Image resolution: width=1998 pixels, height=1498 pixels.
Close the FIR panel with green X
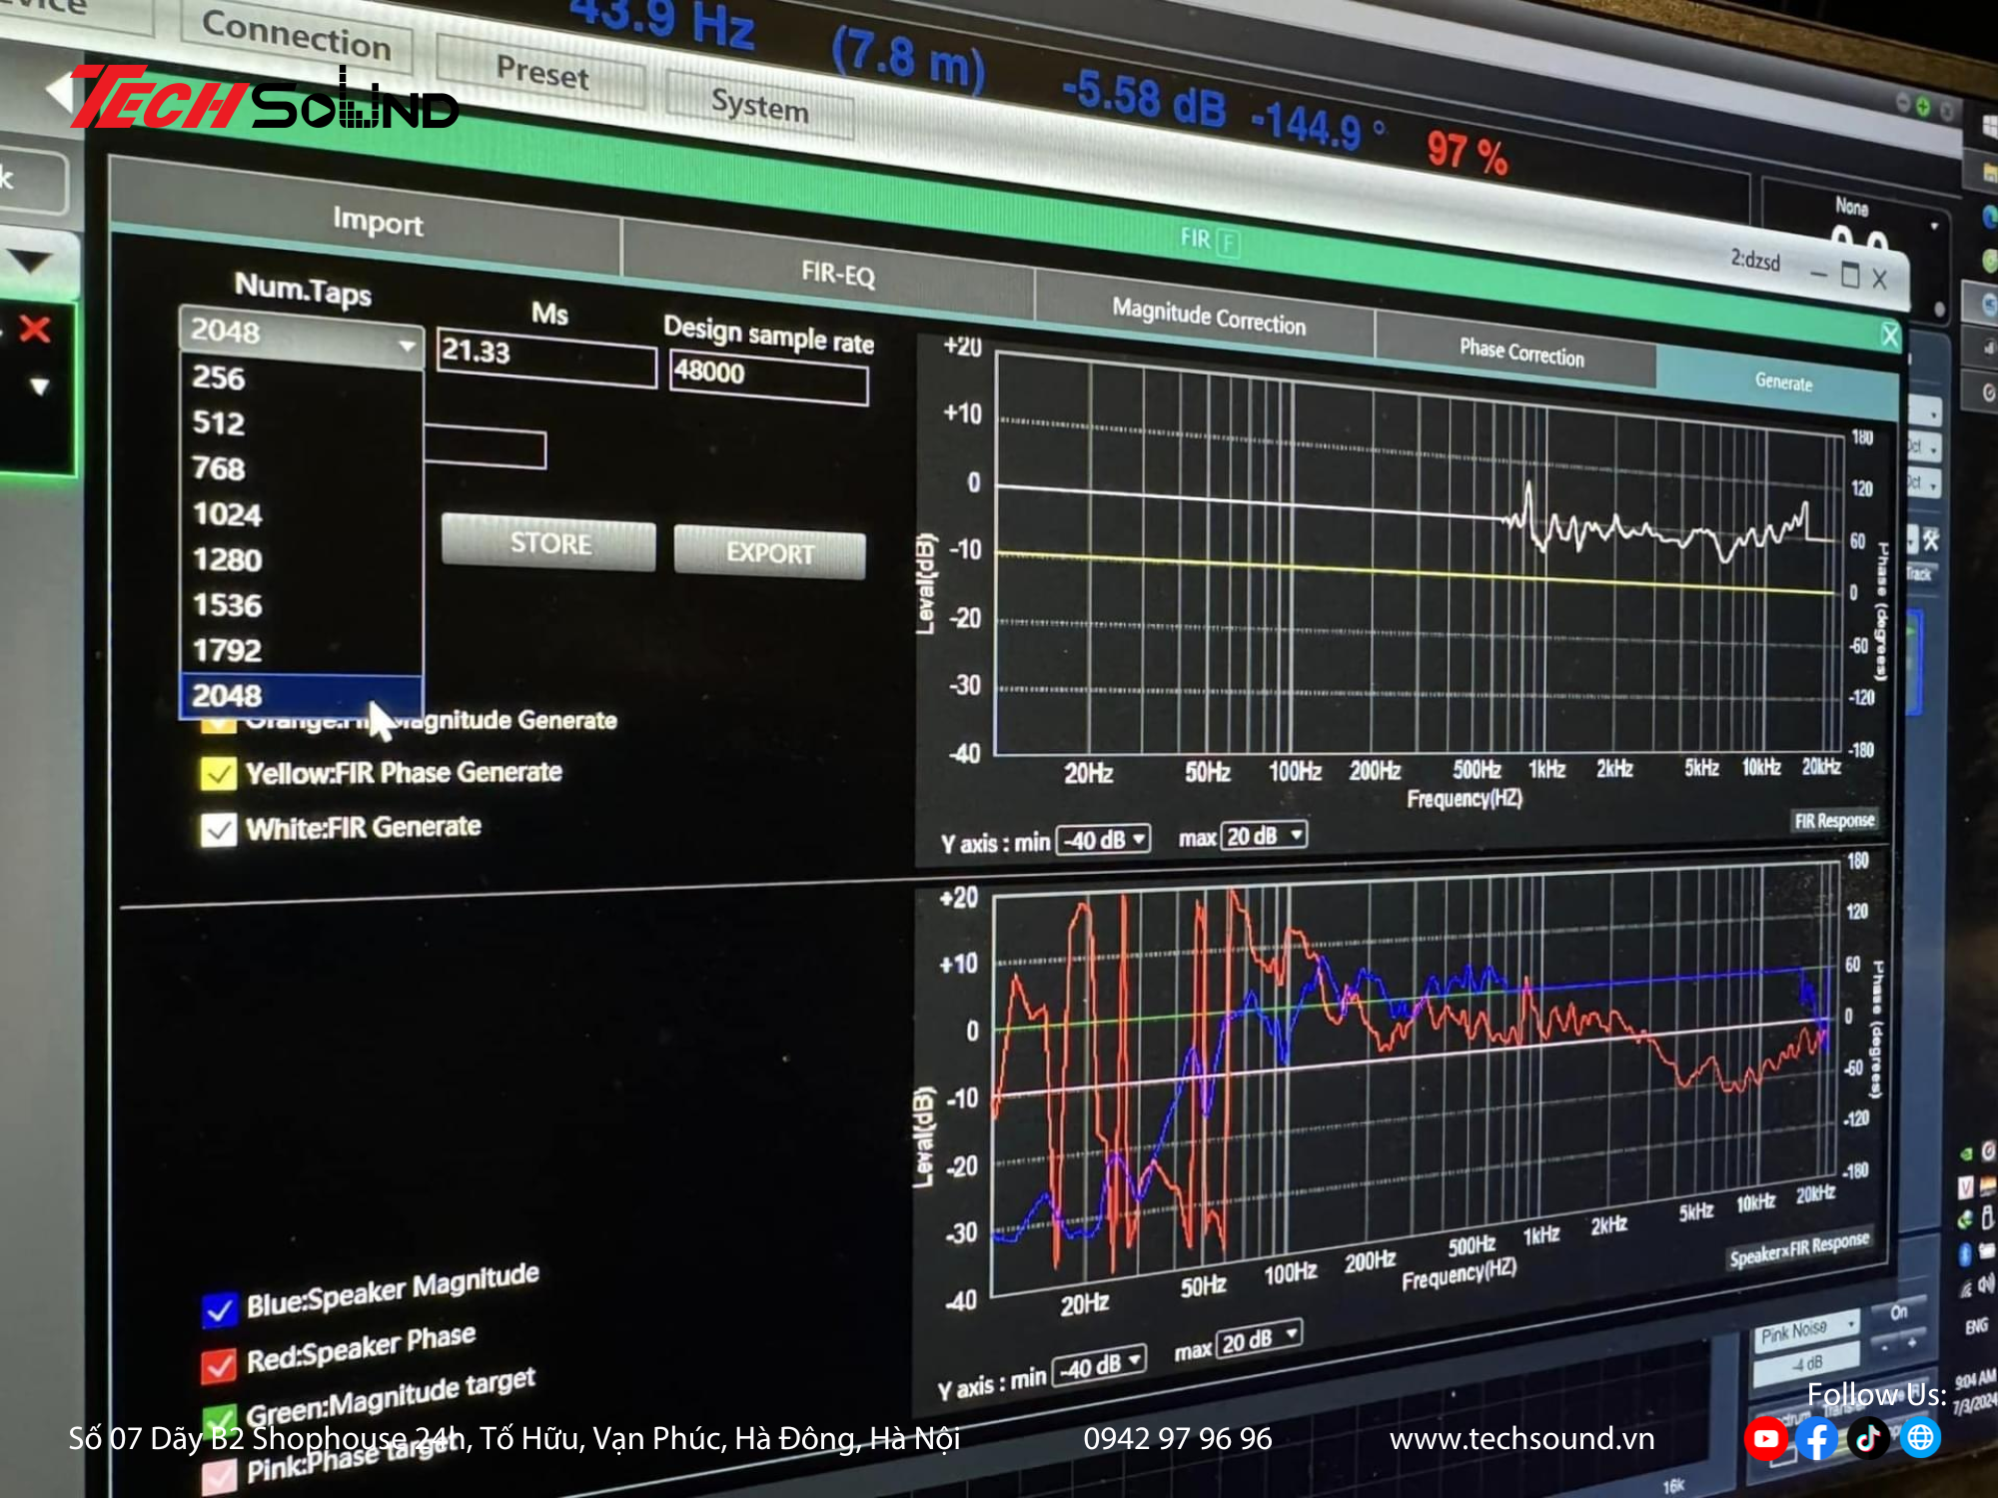[1889, 337]
